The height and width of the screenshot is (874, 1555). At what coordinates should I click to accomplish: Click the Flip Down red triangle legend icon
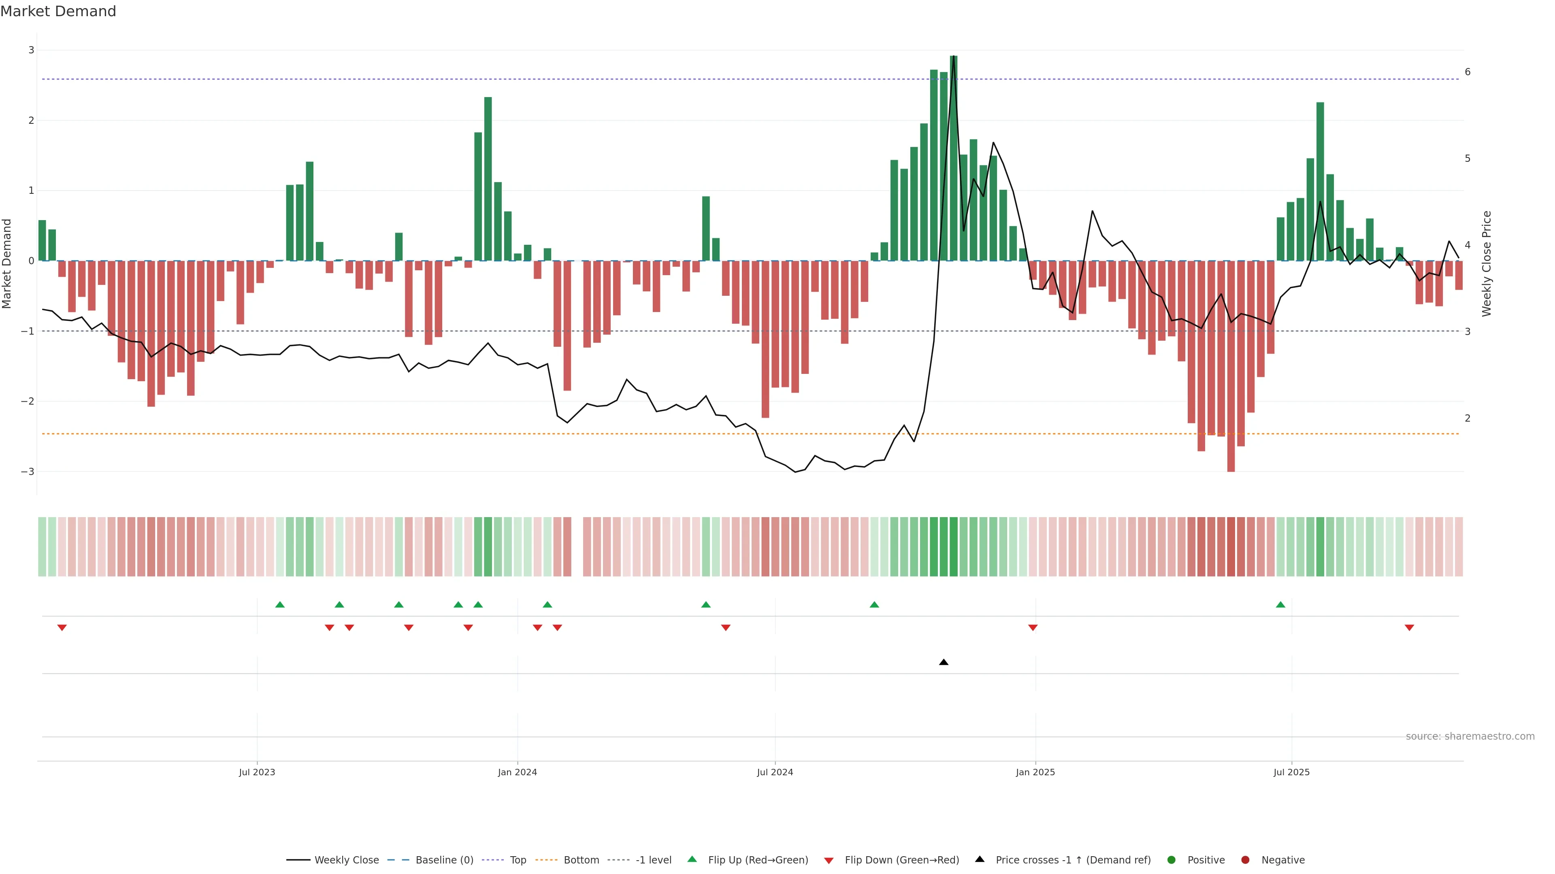[829, 860]
